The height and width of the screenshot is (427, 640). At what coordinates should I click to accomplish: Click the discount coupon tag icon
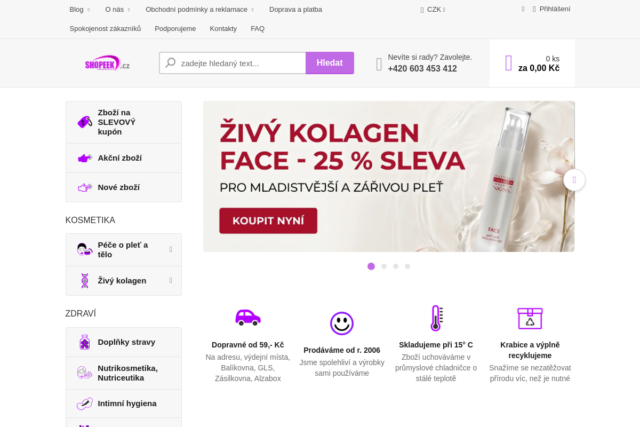click(85, 122)
